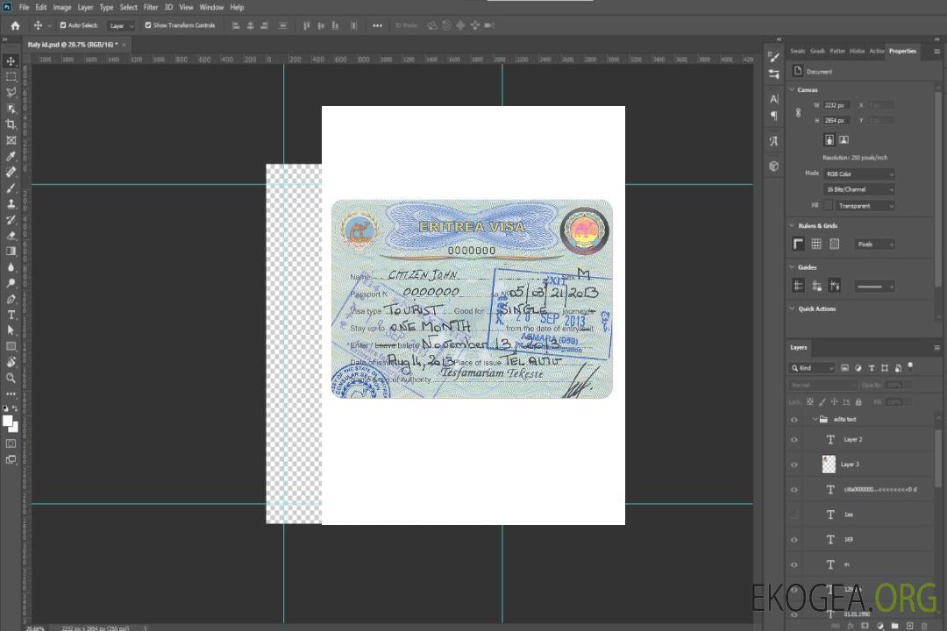Select the Pen tool
The width and height of the screenshot is (947, 631).
tap(11, 299)
